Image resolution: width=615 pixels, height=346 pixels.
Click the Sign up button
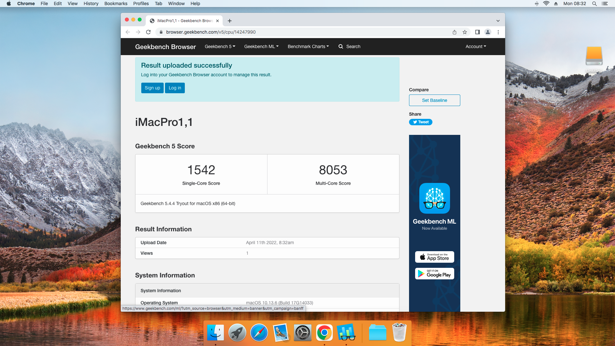point(152,88)
